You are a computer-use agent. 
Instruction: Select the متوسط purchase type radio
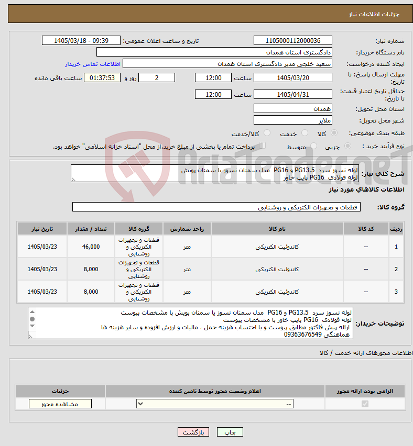click(313, 146)
